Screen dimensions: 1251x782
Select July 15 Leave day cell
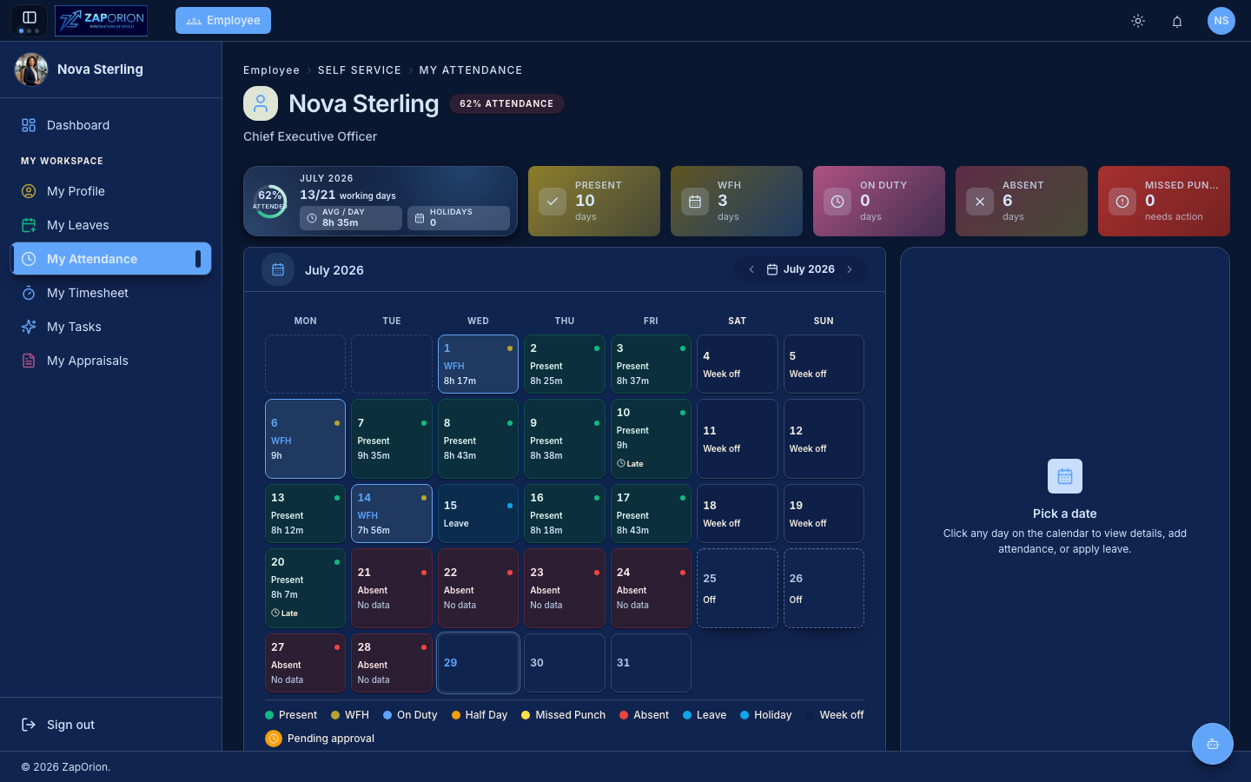point(478,514)
